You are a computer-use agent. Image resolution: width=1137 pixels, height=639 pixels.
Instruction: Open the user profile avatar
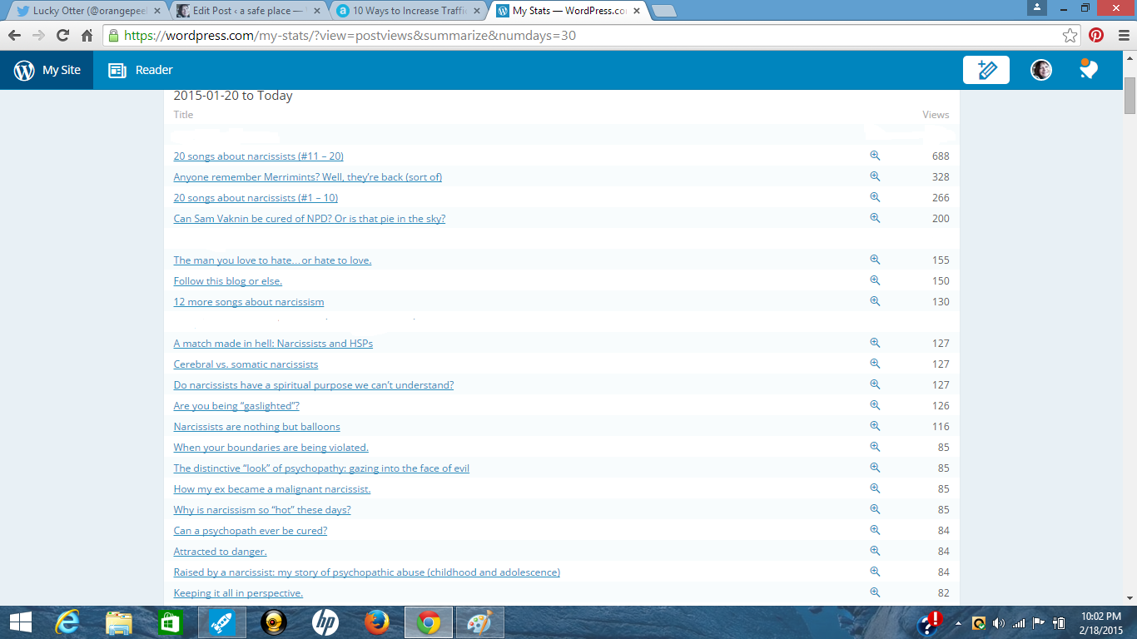tap(1040, 70)
